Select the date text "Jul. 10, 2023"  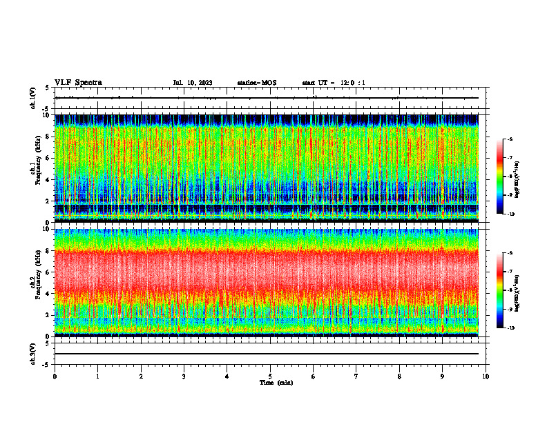(x=193, y=83)
